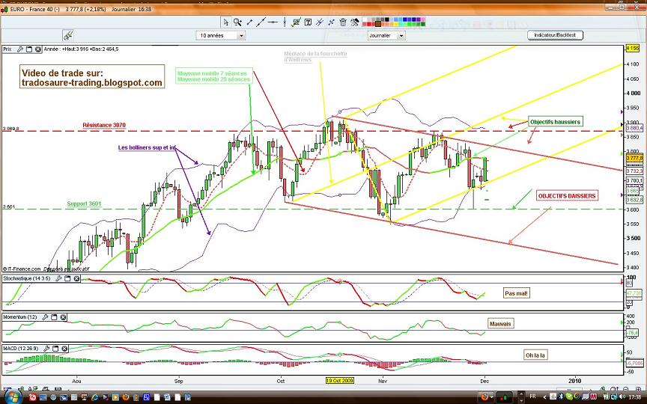Click the Support 3601 label
The height and width of the screenshot is (404, 647).
click(84, 203)
